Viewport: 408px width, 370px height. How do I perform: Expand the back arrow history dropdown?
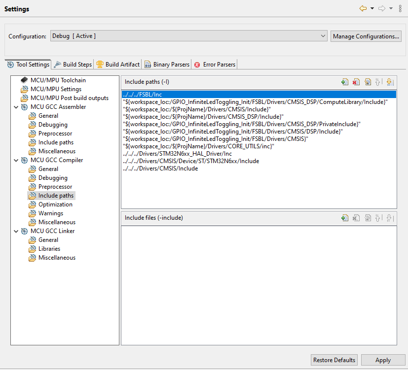[371, 8]
